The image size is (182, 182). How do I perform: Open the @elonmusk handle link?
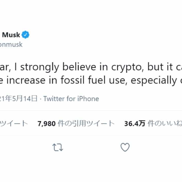tap(11, 45)
